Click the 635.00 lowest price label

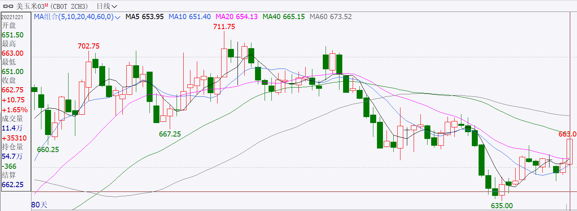click(x=502, y=205)
